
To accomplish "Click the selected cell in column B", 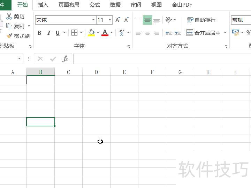I will [x=41, y=122].
